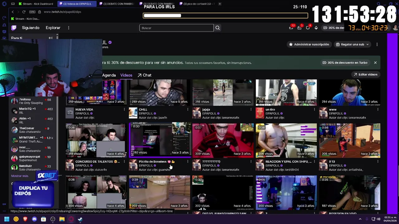Click clip author link jaaxfn
The width and height of the screenshot is (399, 224).
[162, 118]
